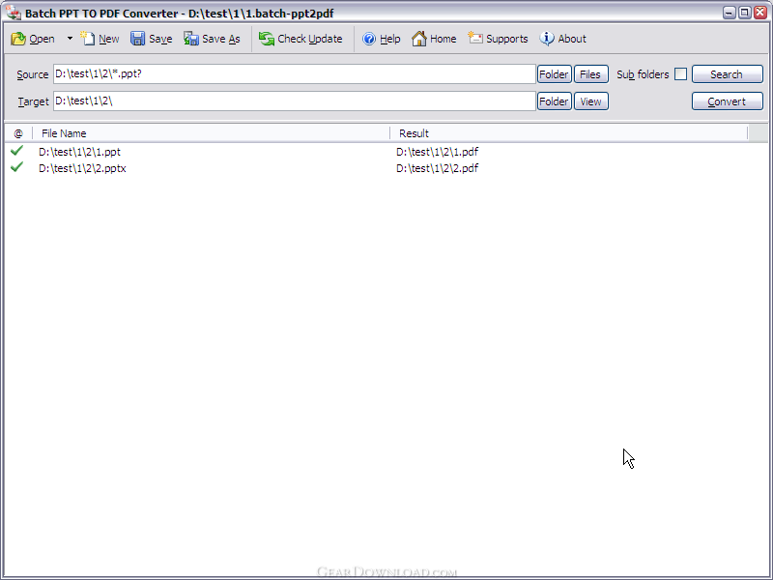Click the Search button
The width and height of the screenshot is (773, 580).
coord(728,74)
